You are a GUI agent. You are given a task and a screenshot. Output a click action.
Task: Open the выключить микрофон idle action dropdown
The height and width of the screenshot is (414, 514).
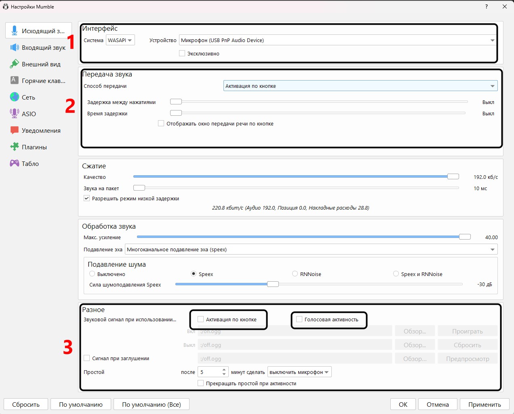[x=299, y=372]
